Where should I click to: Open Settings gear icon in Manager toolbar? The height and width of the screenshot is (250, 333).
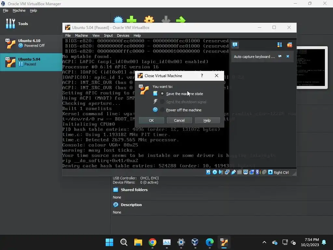click(149, 20)
